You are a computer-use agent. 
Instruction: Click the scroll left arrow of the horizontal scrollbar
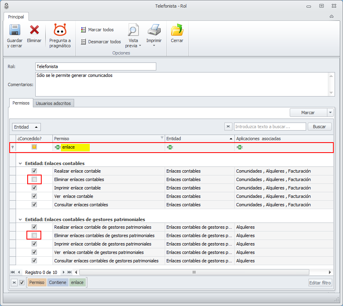click(76, 272)
